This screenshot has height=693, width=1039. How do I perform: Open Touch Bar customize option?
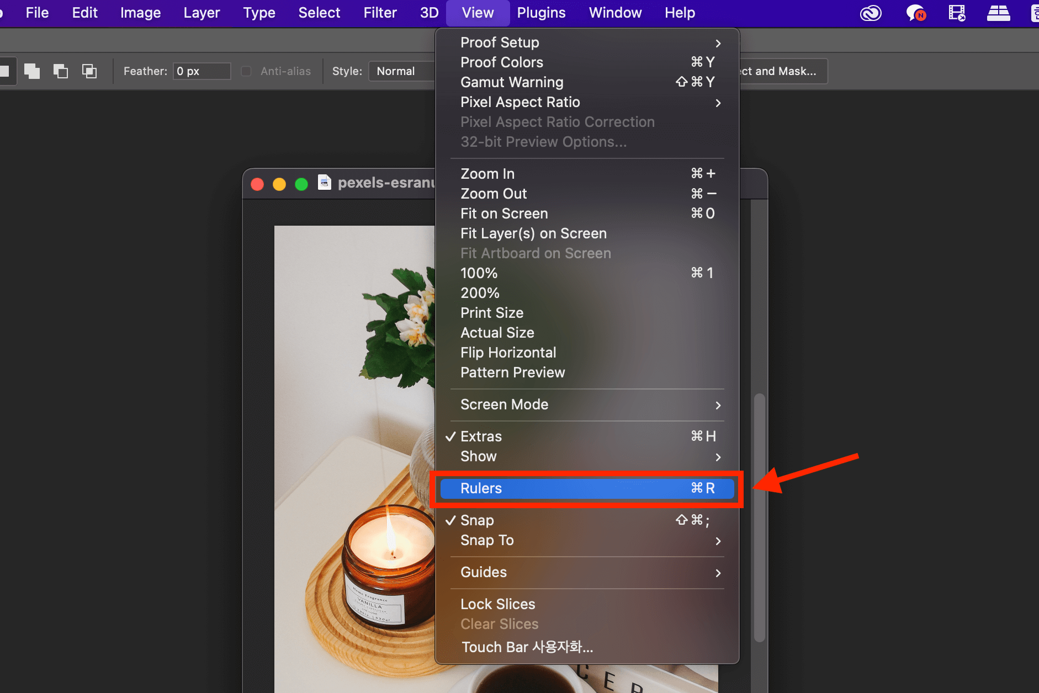pyautogui.click(x=587, y=647)
